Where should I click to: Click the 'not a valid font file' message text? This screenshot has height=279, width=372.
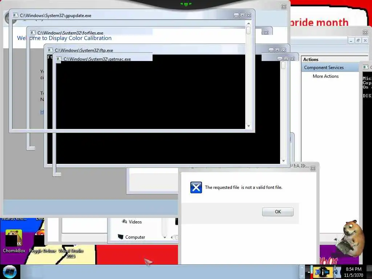[x=244, y=187]
